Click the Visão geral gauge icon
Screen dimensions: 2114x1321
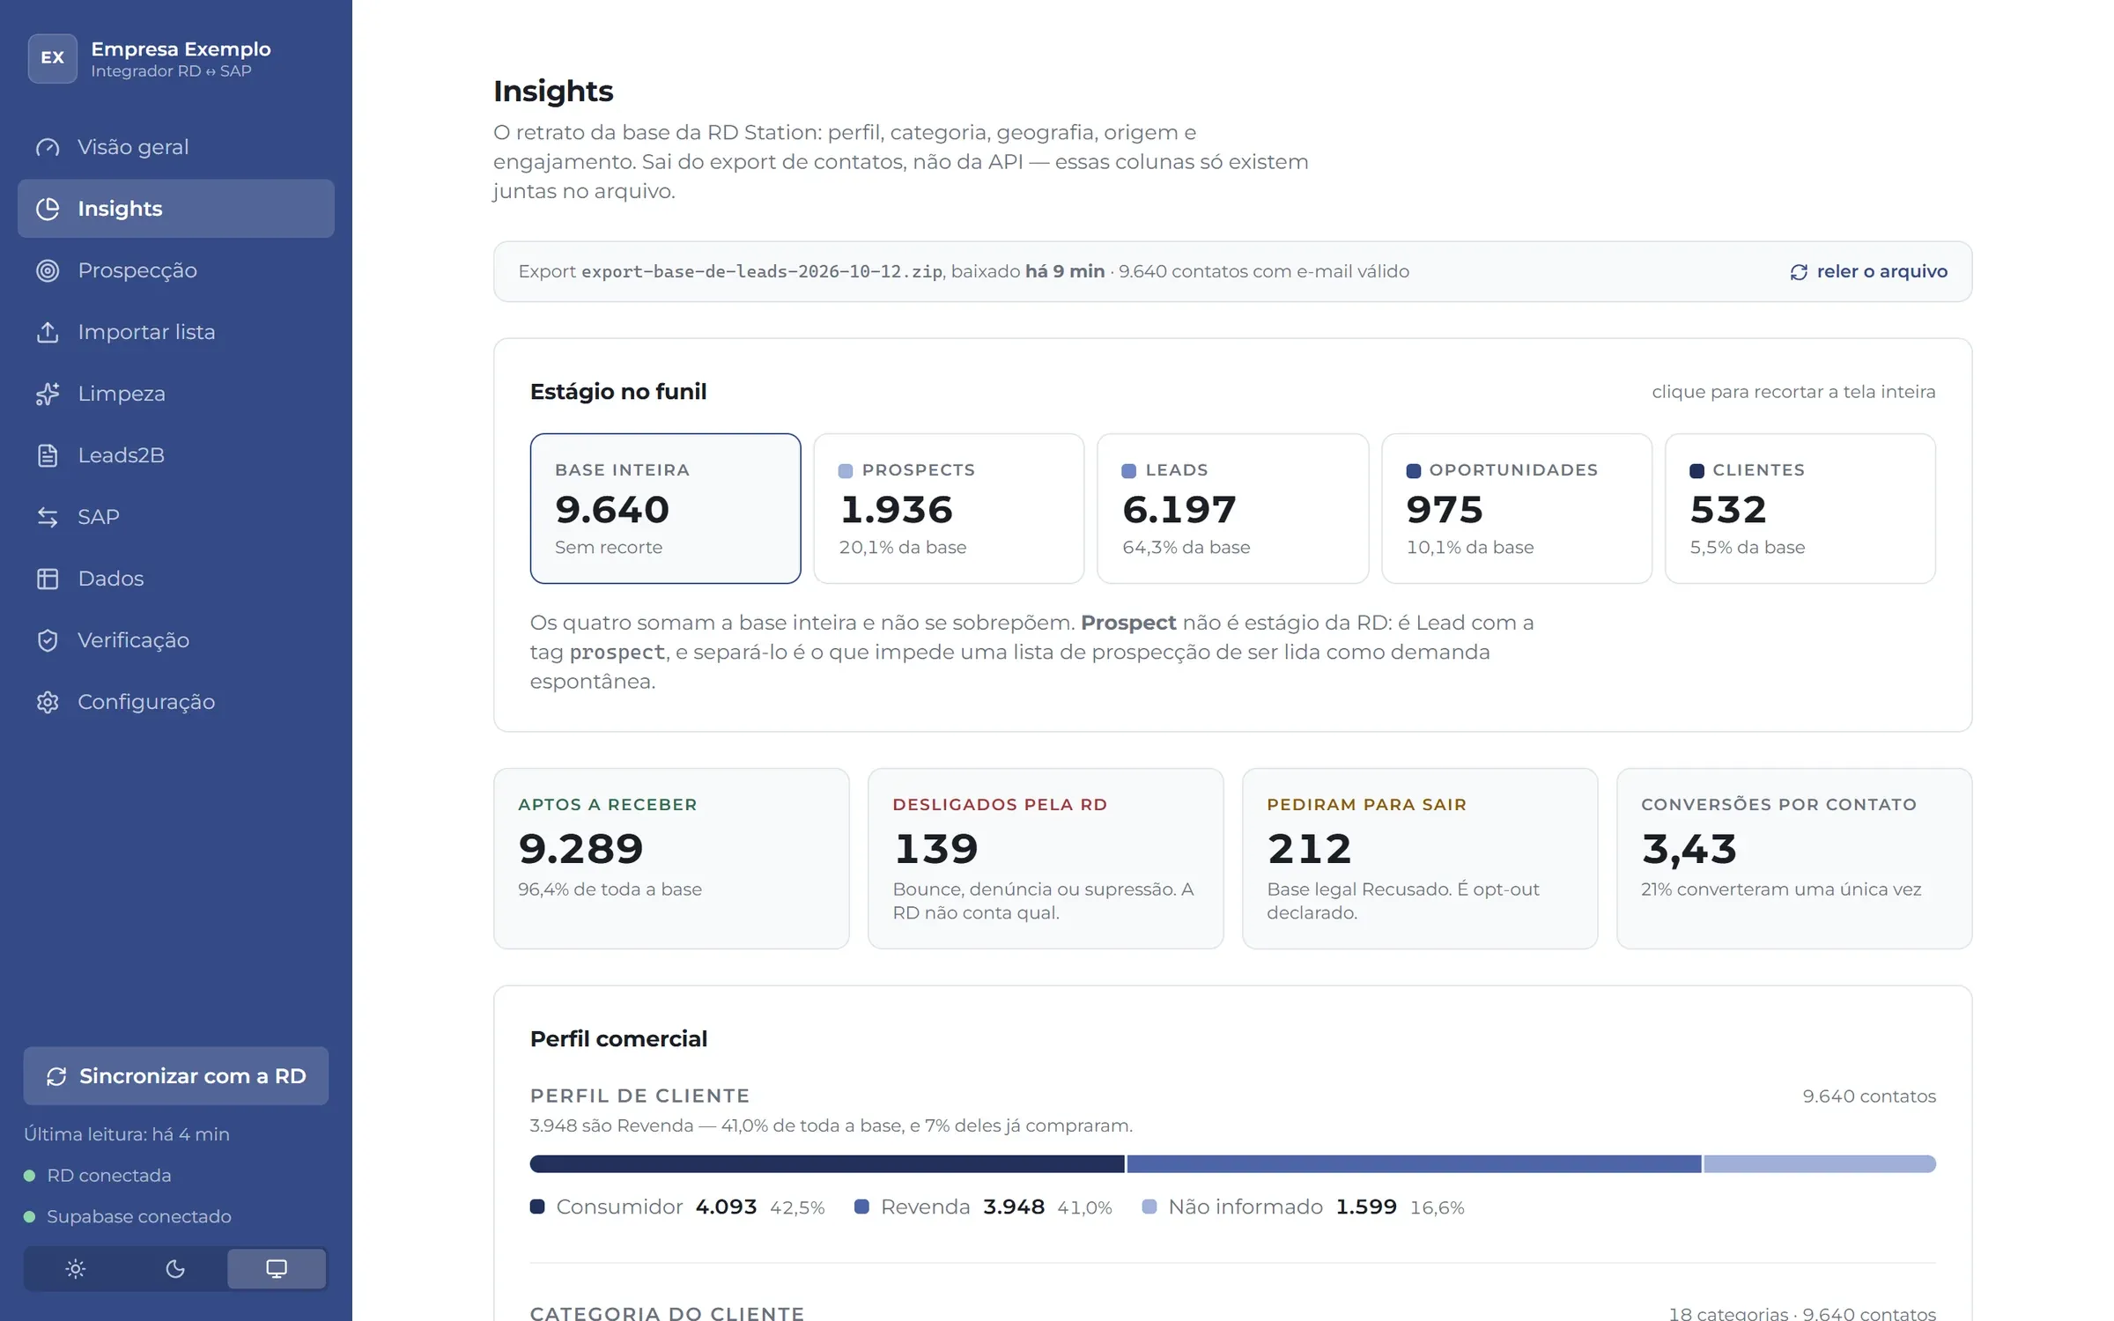tap(48, 147)
